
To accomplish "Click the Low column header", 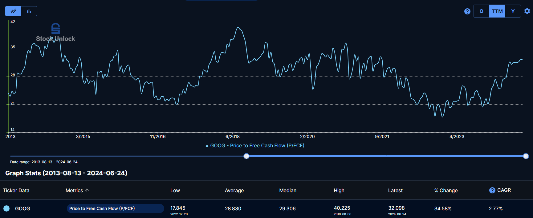I will tap(175, 190).
